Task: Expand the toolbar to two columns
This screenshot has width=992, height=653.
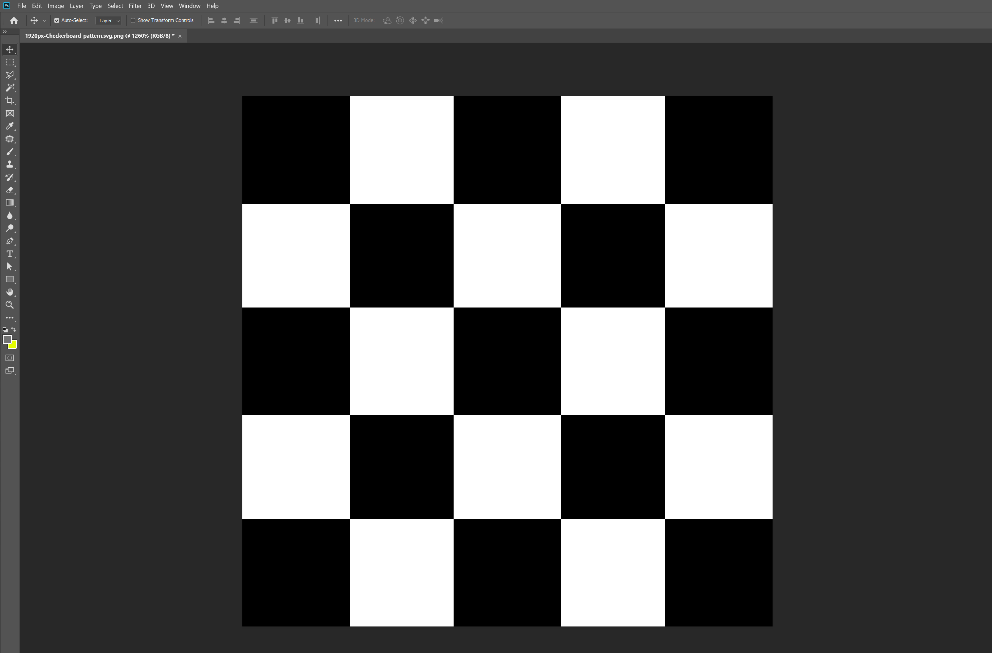Action: click(5, 32)
